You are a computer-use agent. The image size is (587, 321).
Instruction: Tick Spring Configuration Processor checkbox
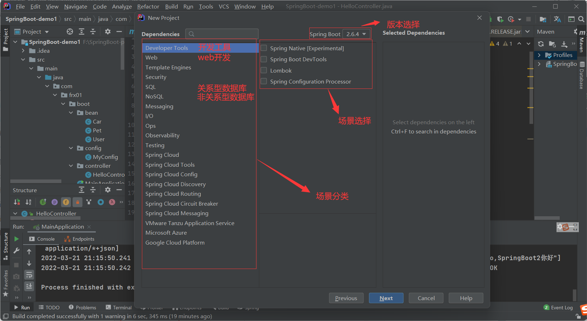pos(264,81)
